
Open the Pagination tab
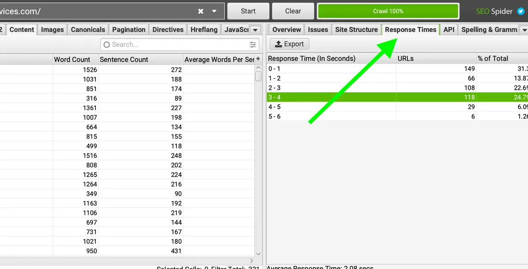click(128, 29)
